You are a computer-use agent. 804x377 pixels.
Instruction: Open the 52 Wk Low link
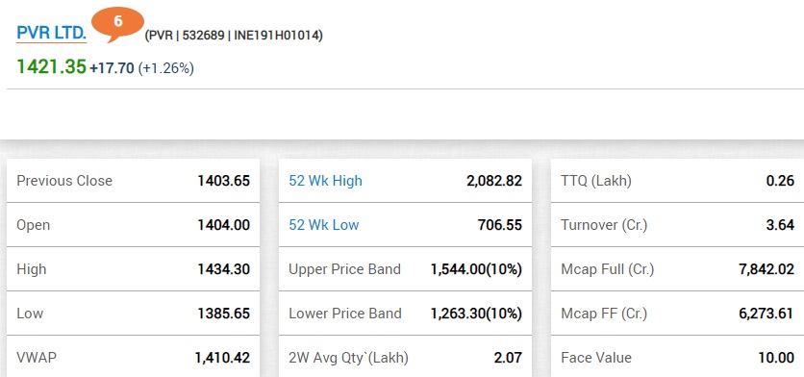(x=323, y=225)
